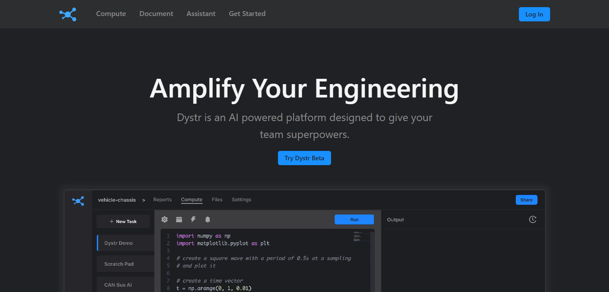
Task: Click the 't = np.arange(0, 1, 0.01)' line
Action: point(214,288)
